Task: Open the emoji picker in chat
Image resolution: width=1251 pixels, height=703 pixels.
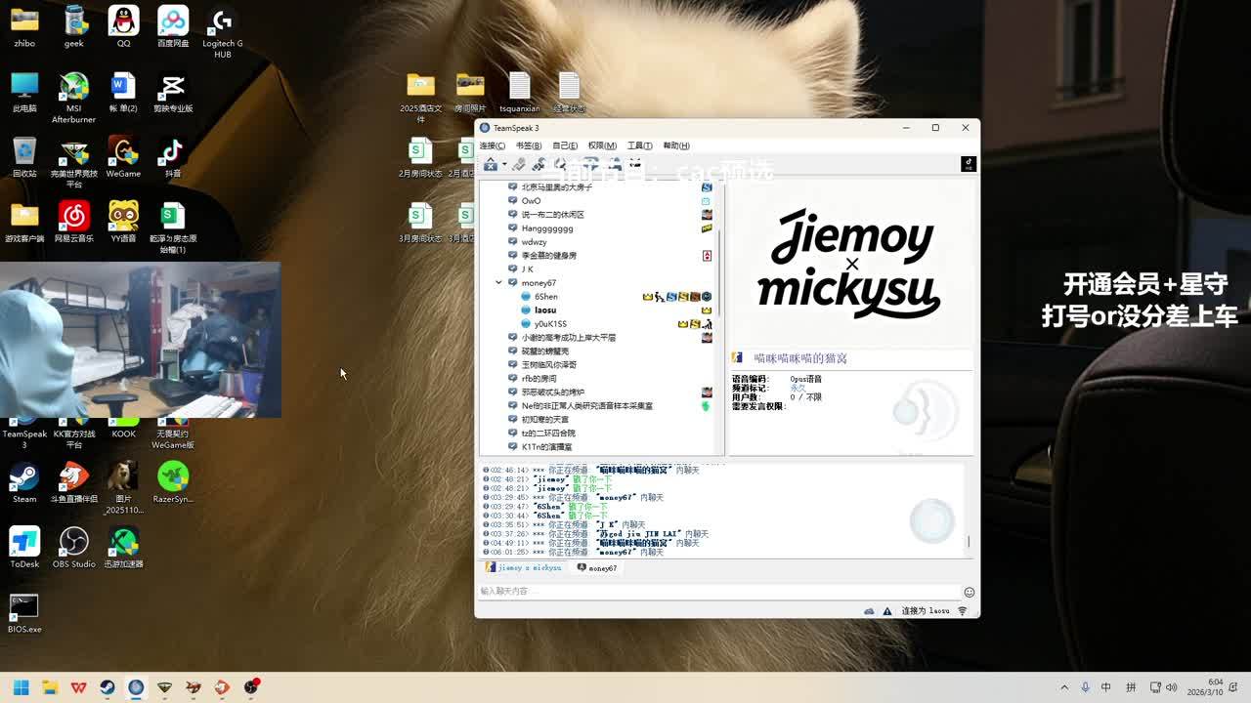Action: (x=969, y=592)
